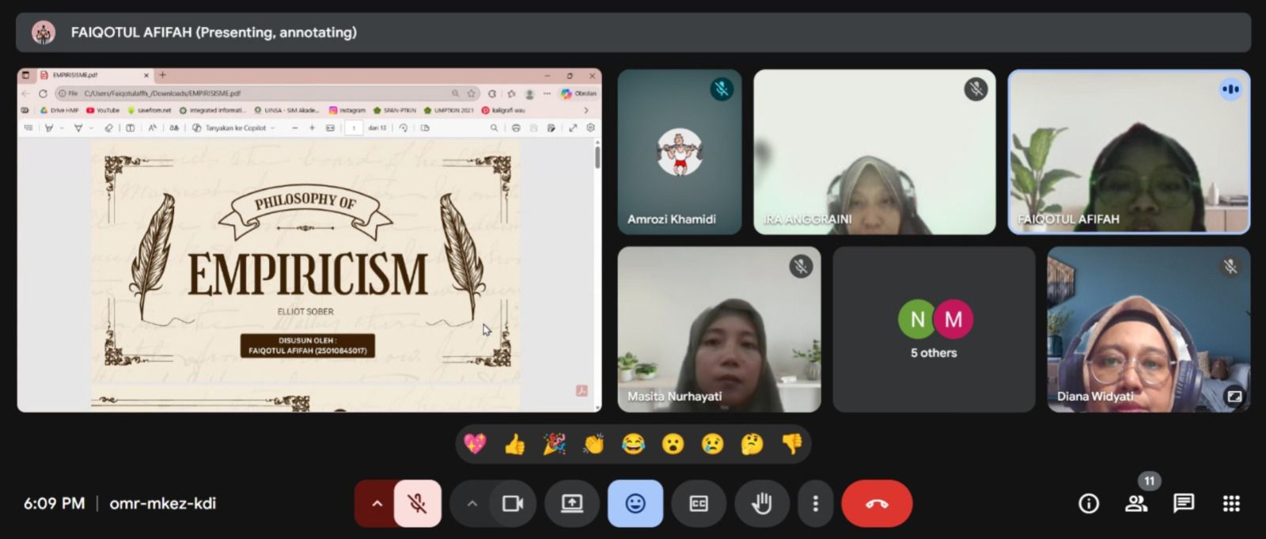Send the party popper reaction

[554, 445]
